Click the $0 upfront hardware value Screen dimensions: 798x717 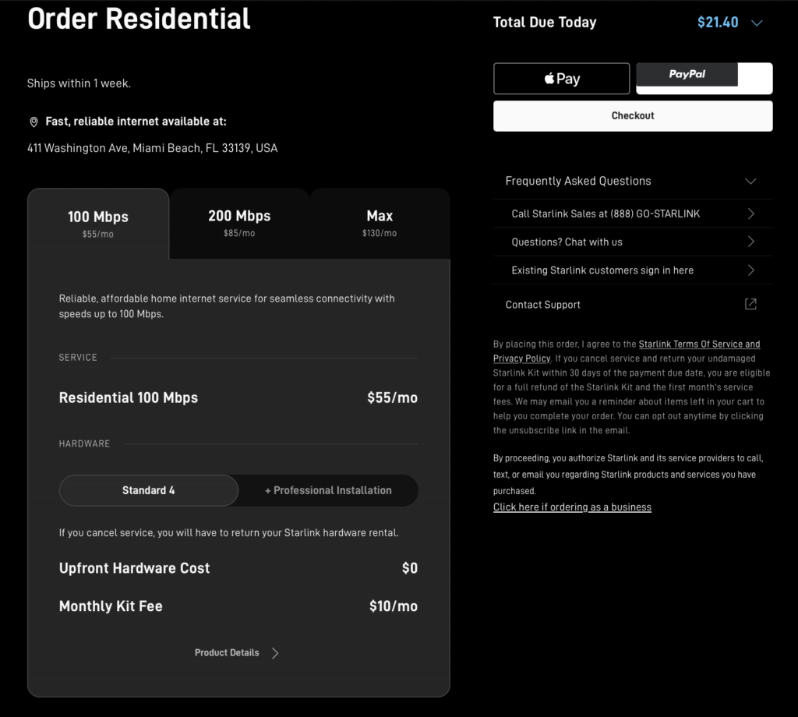click(x=410, y=568)
